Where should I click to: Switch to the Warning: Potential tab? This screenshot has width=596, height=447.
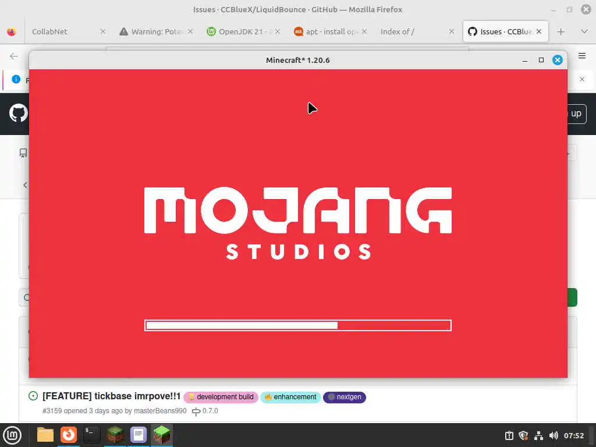[x=156, y=31]
